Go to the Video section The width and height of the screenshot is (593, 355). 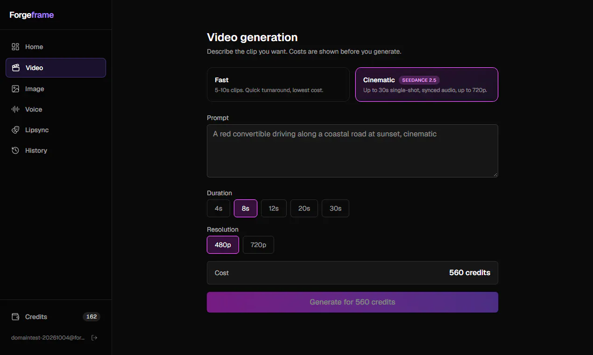pyautogui.click(x=56, y=68)
